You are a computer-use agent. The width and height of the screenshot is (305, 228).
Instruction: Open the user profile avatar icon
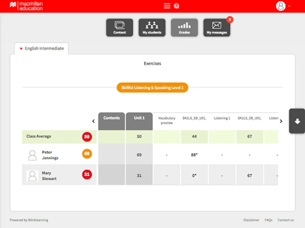(281, 6)
